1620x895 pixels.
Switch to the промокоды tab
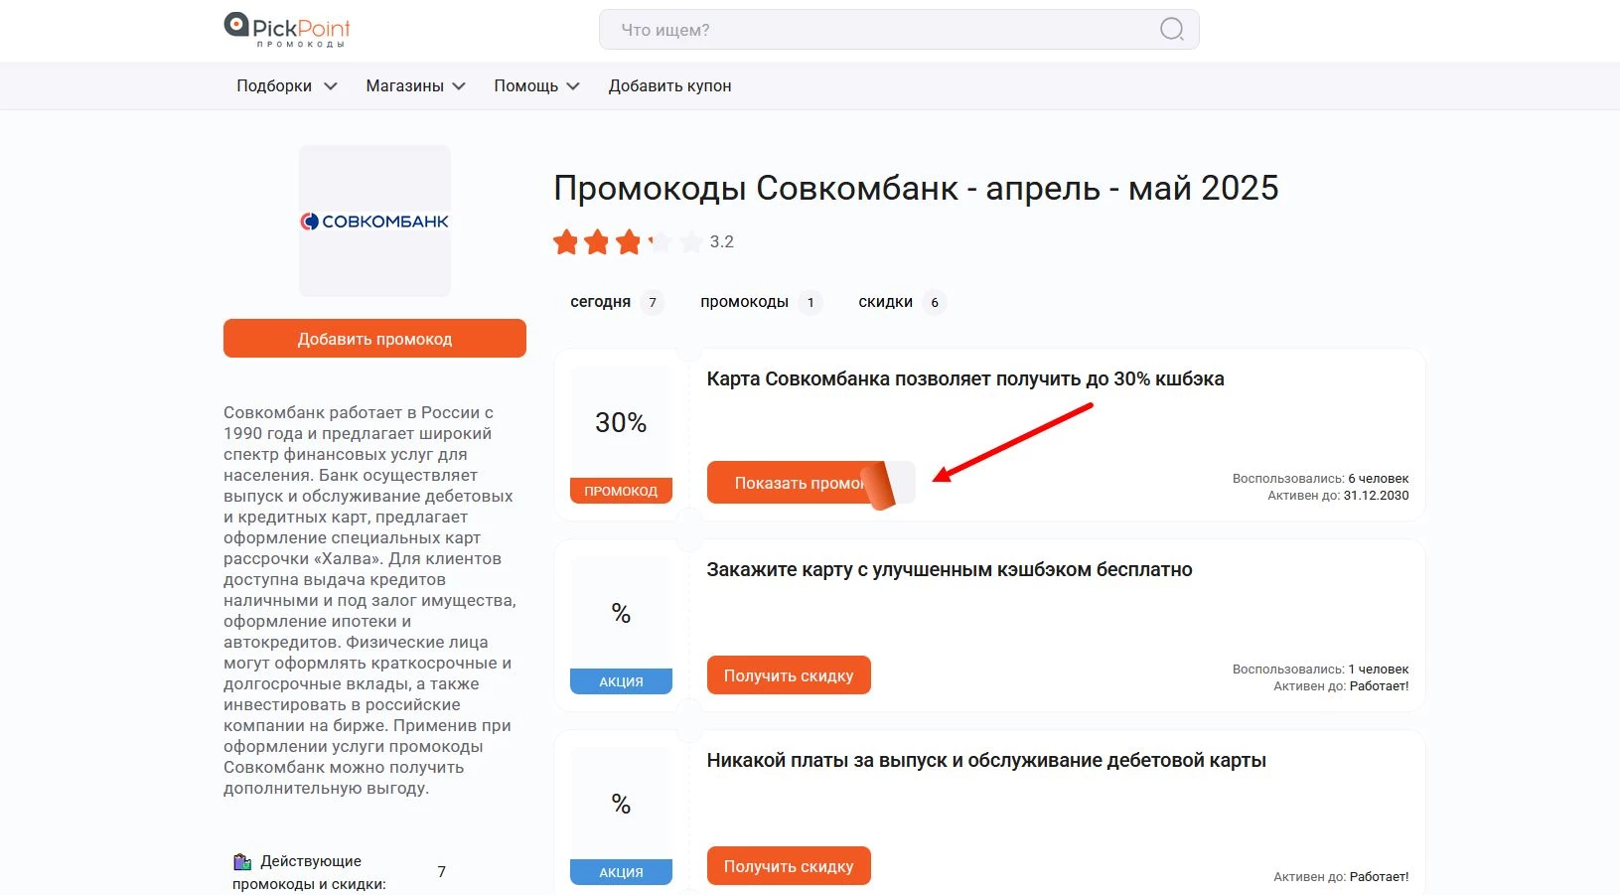click(760, 302)
